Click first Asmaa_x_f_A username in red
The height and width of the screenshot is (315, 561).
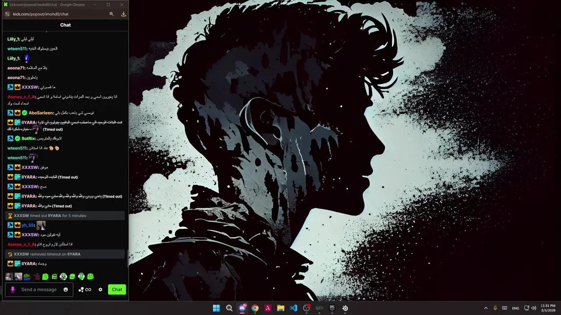[21, 97]
